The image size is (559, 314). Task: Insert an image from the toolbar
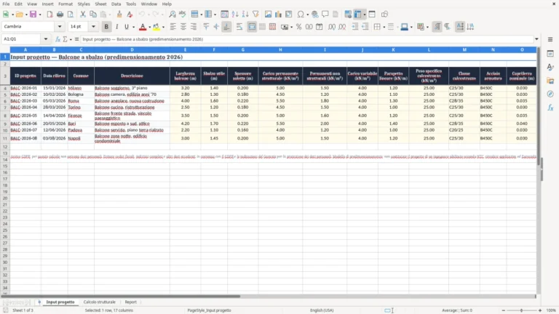(268, 15)
